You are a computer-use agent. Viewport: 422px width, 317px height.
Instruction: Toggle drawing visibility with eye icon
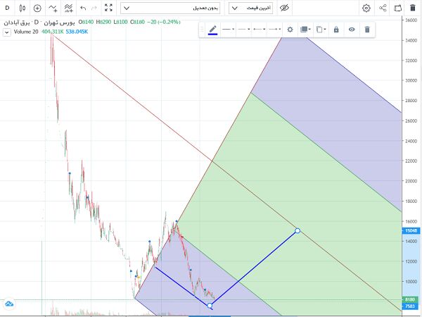click(351, 30)
